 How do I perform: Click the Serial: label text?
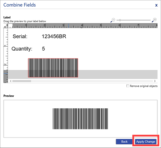click(x=20, y=36)
